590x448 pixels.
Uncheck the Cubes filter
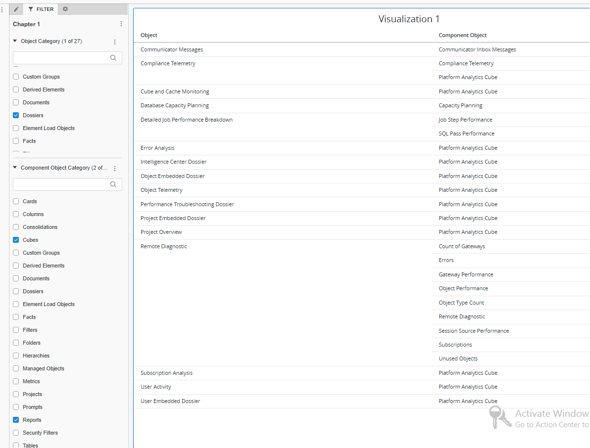15,240
